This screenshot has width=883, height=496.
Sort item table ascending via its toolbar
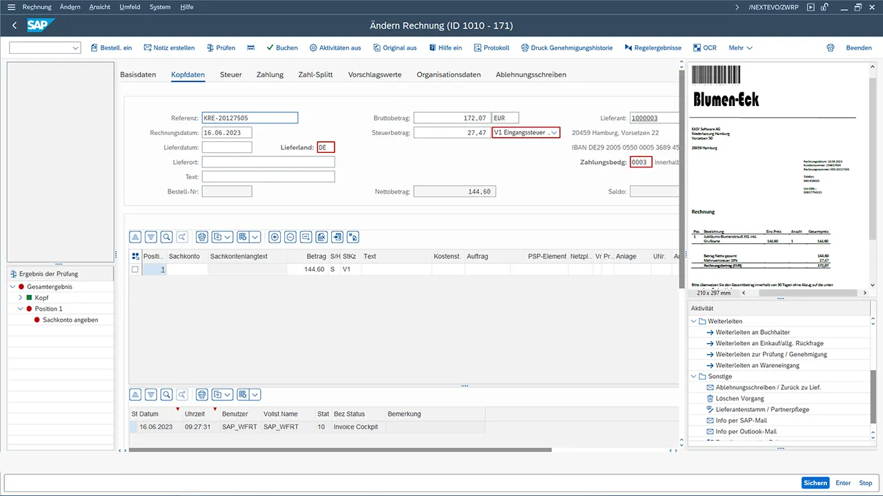135,237
